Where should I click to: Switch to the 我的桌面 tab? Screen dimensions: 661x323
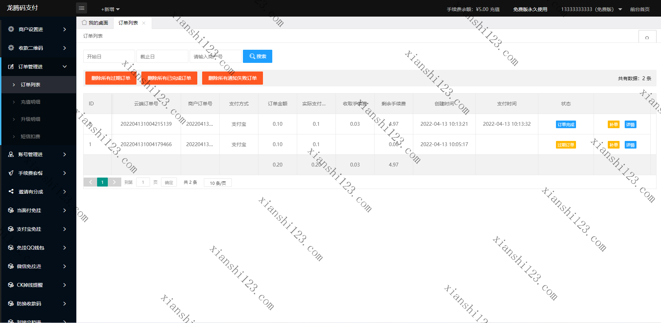[x=95, y=23]
